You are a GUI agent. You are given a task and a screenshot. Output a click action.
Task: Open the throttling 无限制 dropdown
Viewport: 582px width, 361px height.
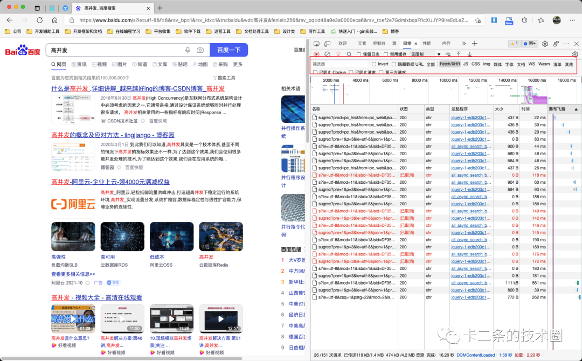coord(425,54)
